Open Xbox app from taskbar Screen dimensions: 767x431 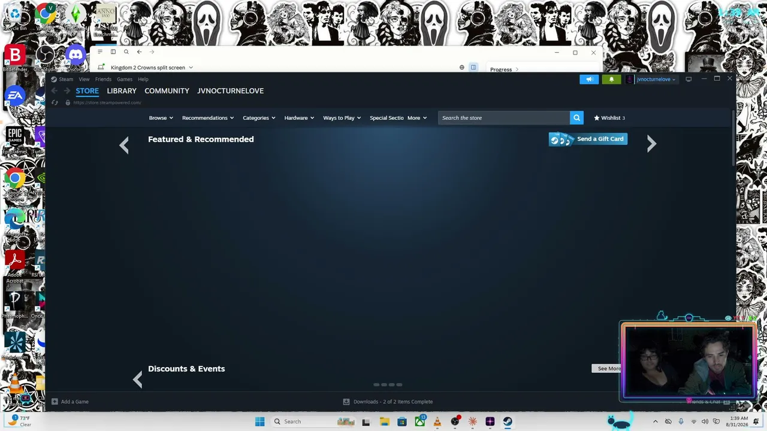pyautogui.click(x=420, y=421)
